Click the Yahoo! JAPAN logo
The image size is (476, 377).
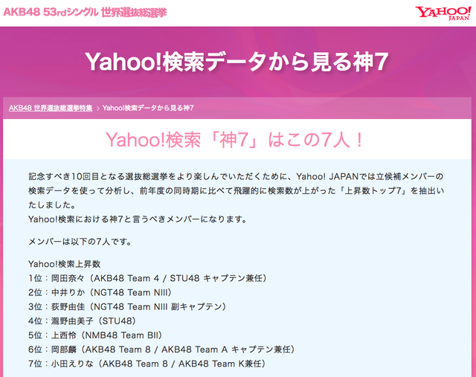tap(443, 13)
